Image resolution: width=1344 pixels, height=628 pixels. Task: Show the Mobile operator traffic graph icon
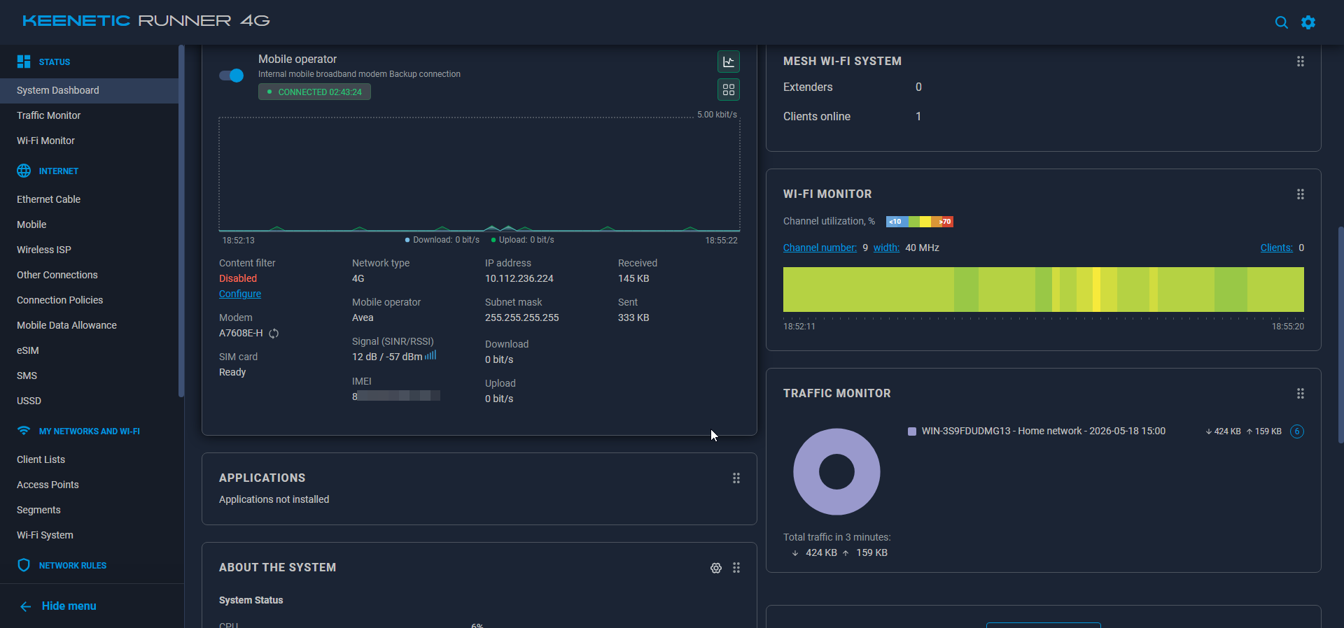pos(729,62)
